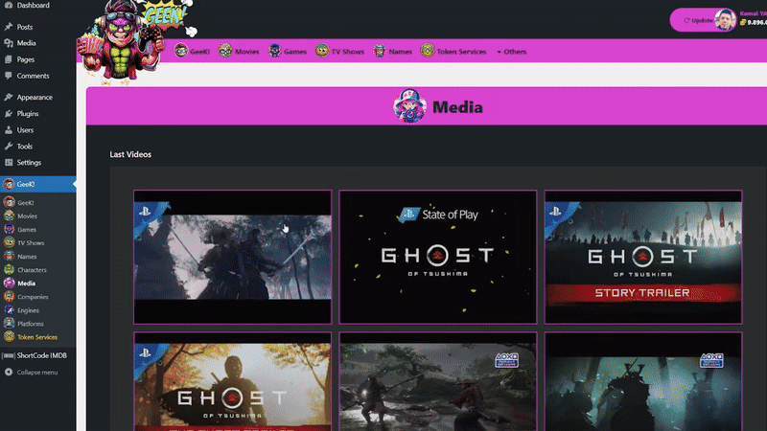Open the samurai duel video thumbnail
767x431 pixels.
pos(232,257)
